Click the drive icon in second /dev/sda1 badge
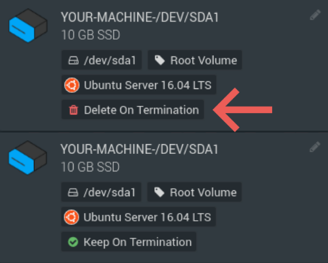 [73, 192]
